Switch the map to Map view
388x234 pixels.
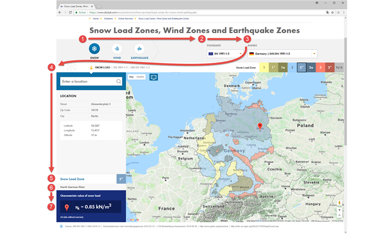[131, 77]
